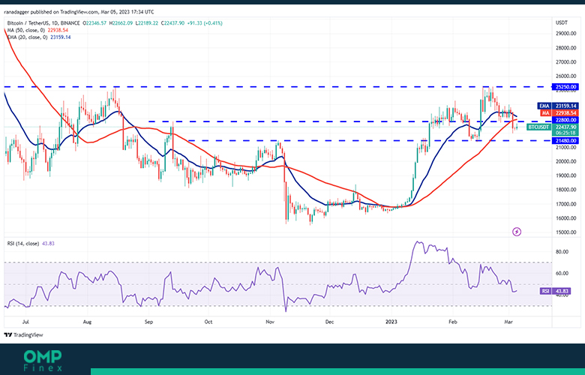Click the 15000.00 price axis value
Image resolution: width=585 pixels, height=375 pixels.
pyautogui.click(x=566, y=232)
